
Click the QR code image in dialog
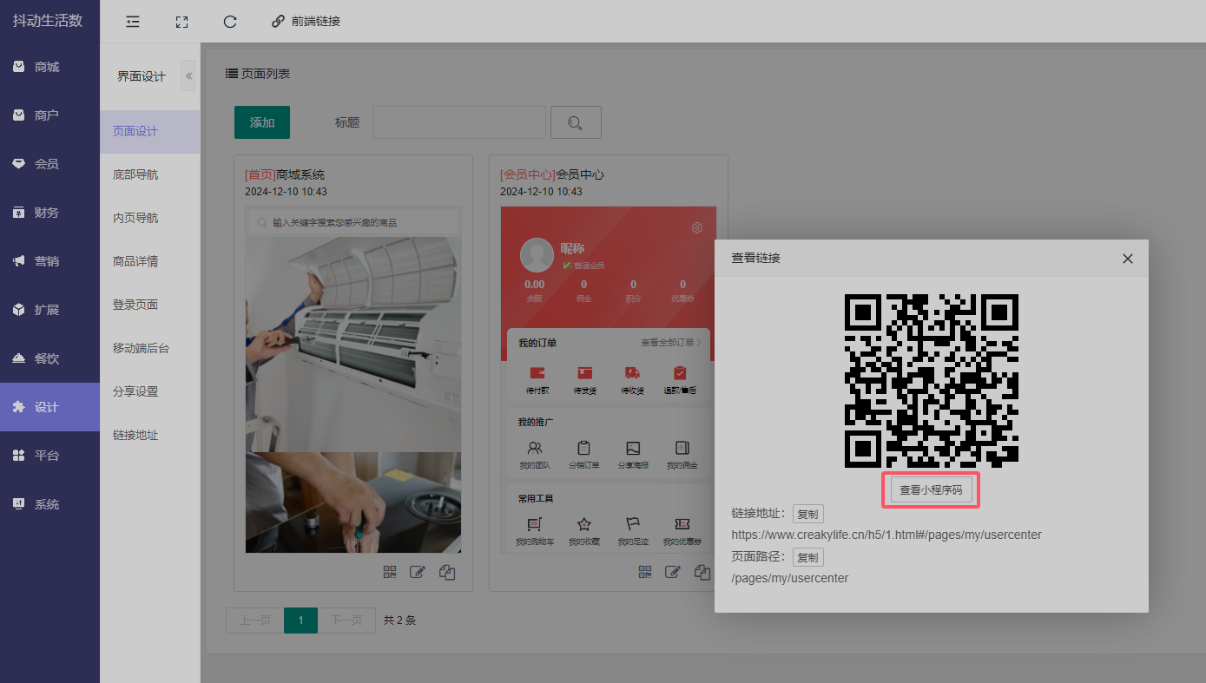(931, 380)
